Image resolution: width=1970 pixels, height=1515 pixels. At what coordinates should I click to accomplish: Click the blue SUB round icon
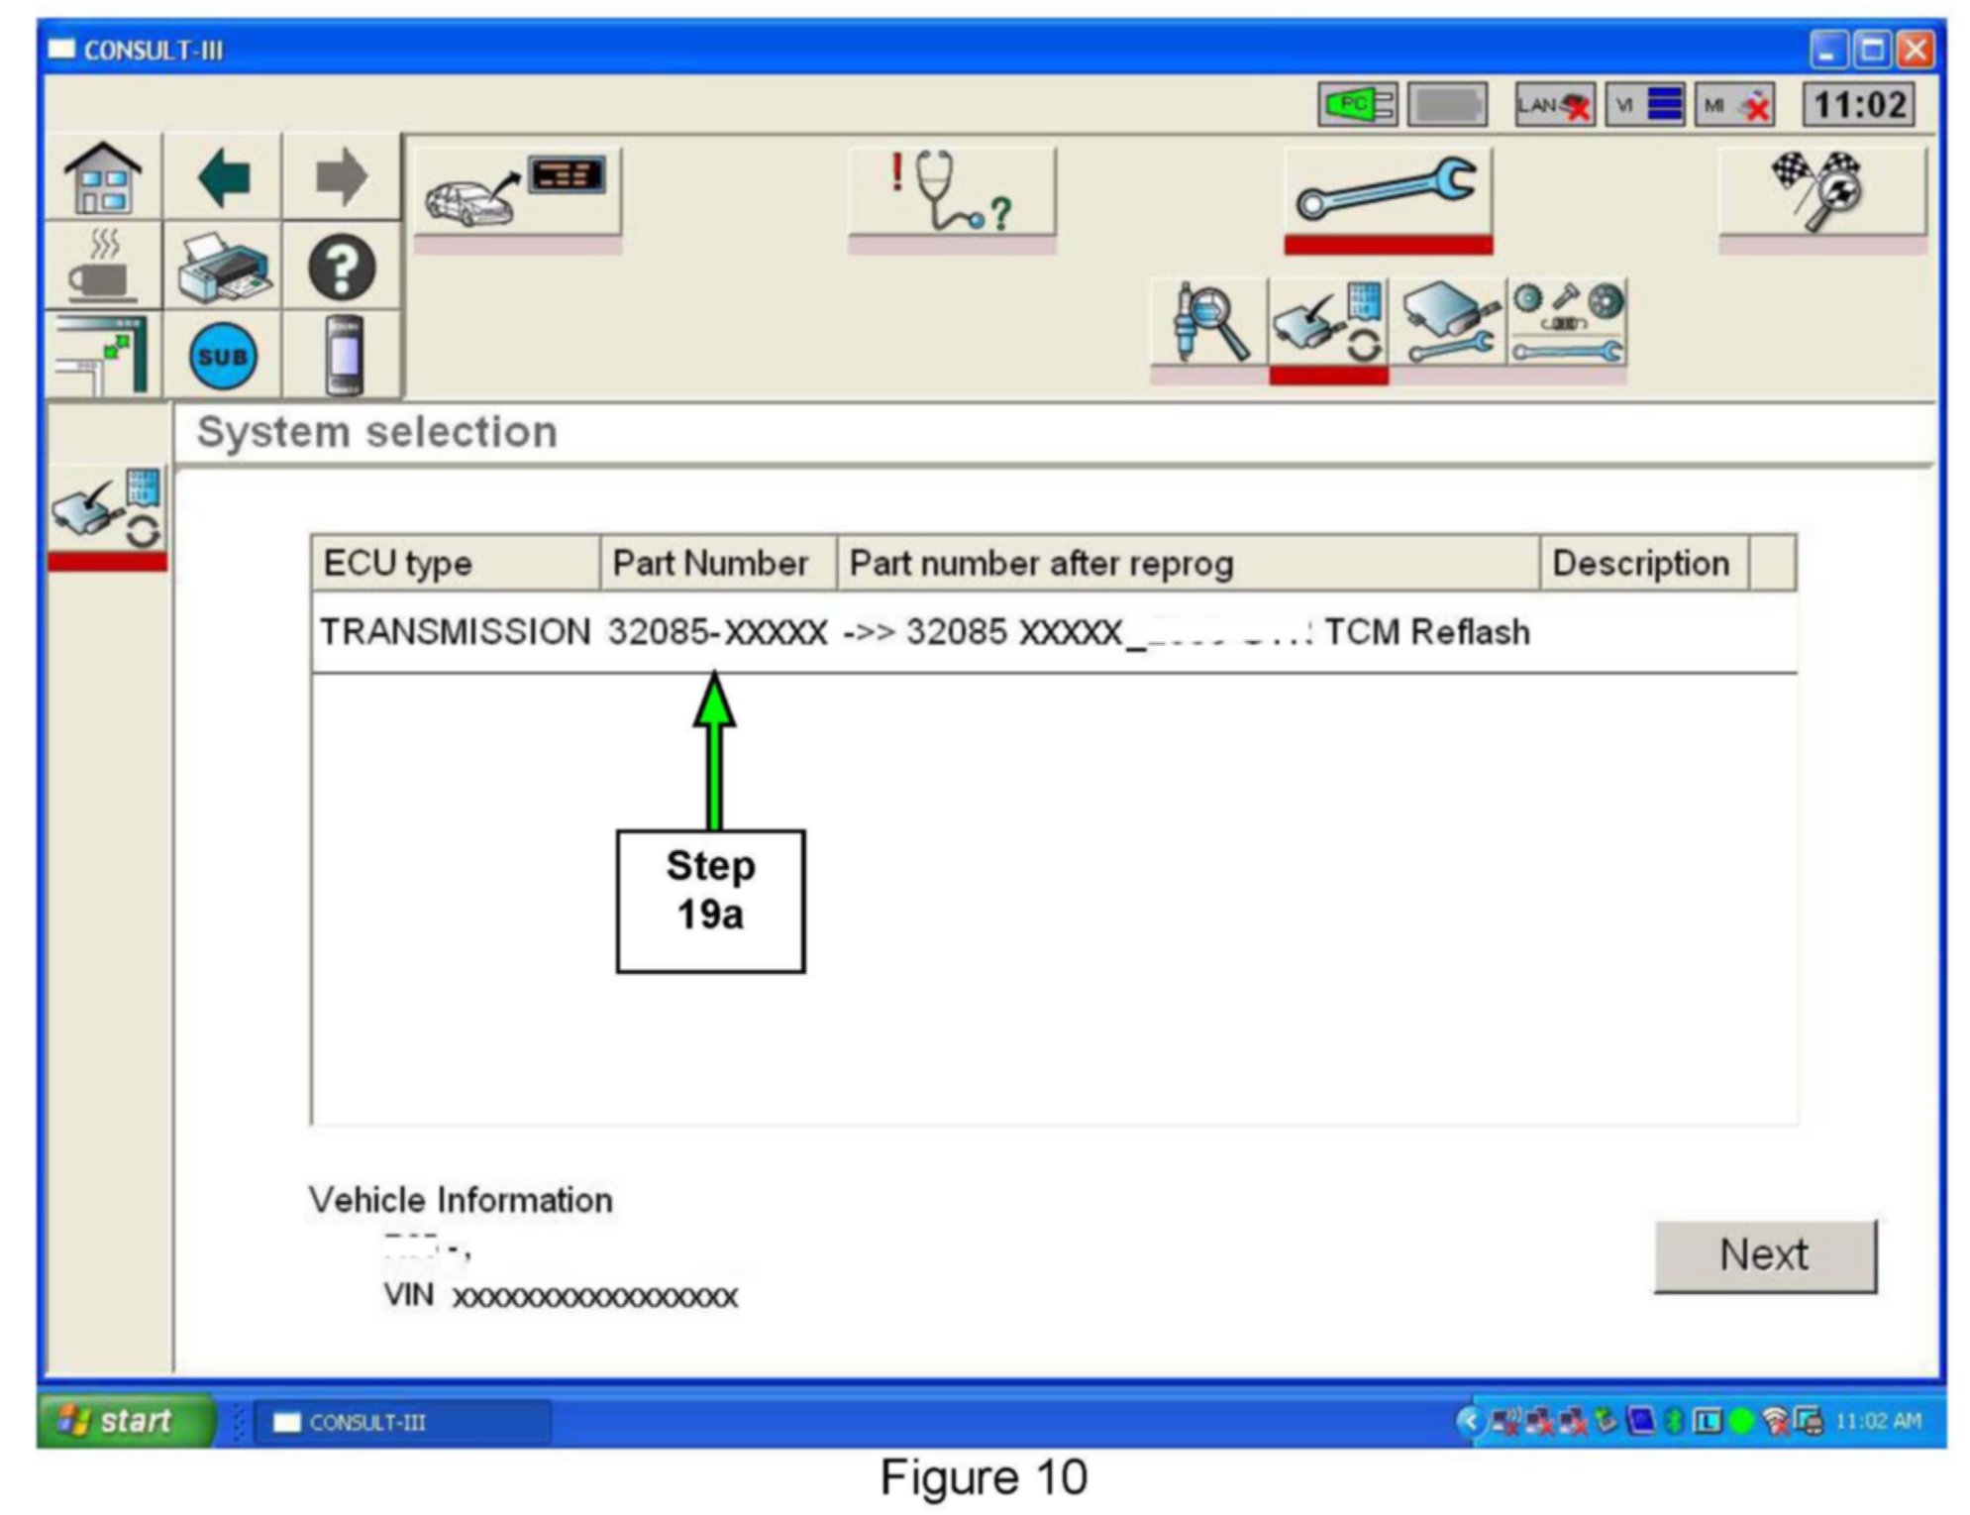coord(224,357)
